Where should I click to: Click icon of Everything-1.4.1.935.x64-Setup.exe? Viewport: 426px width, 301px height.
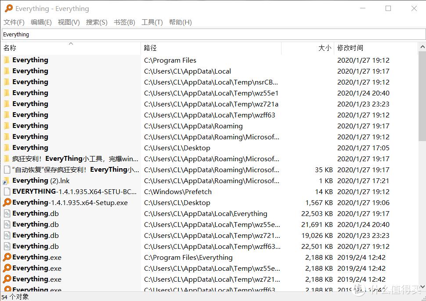[7, 202]
